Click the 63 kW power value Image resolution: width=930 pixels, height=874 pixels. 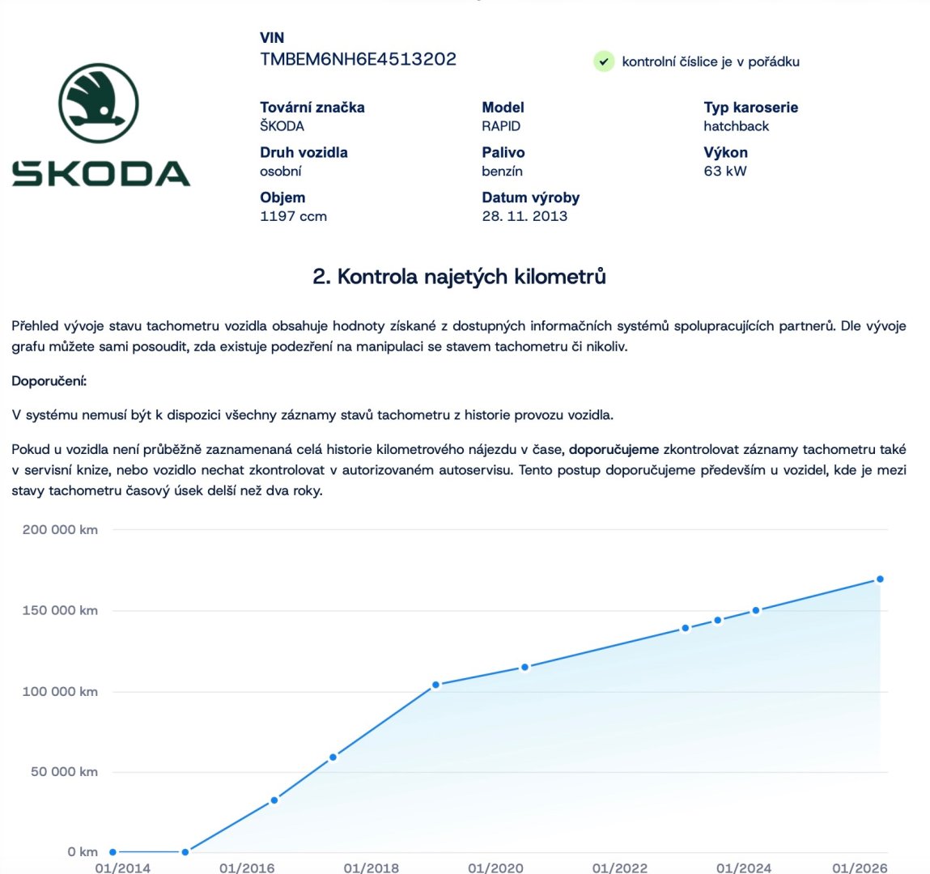[x=725, y=171]
